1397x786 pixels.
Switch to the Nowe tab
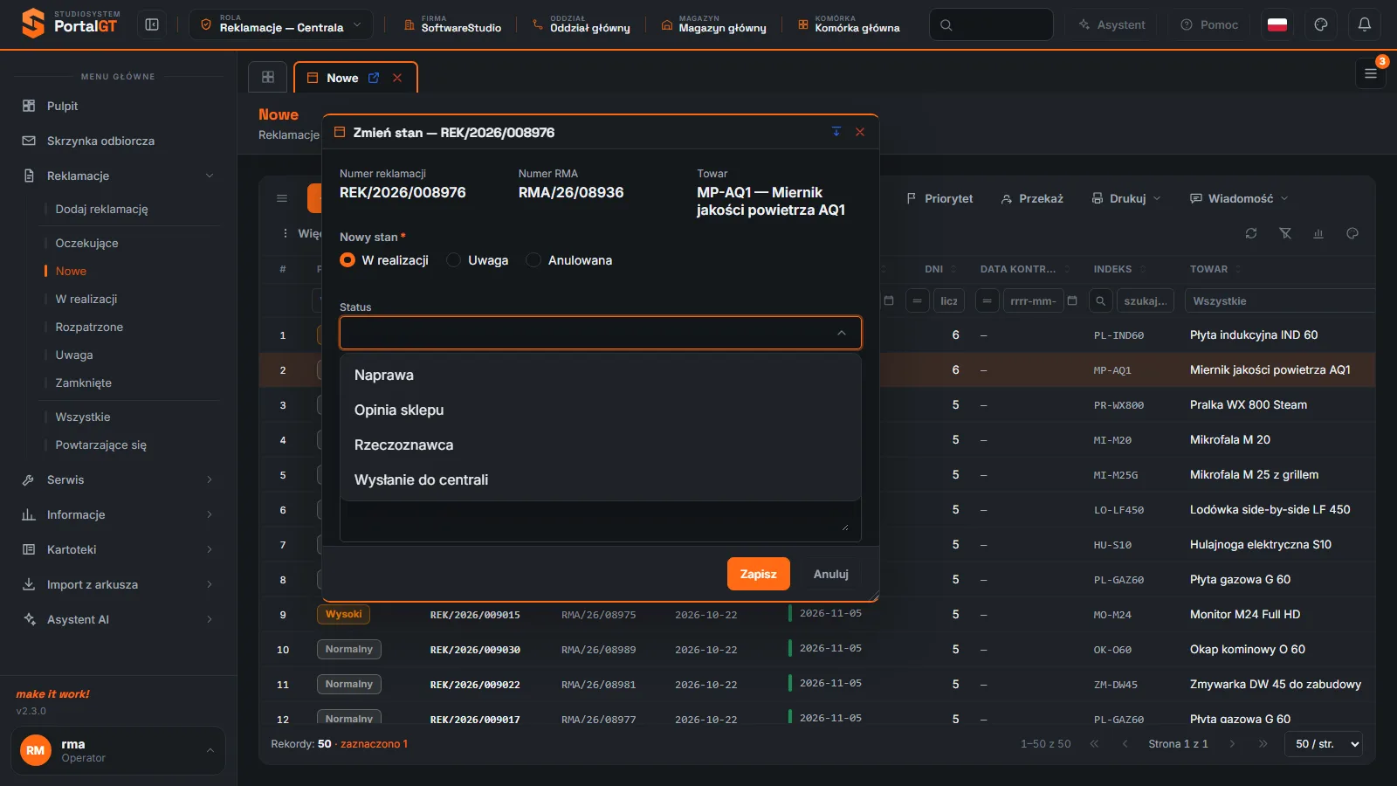(342, 78)
